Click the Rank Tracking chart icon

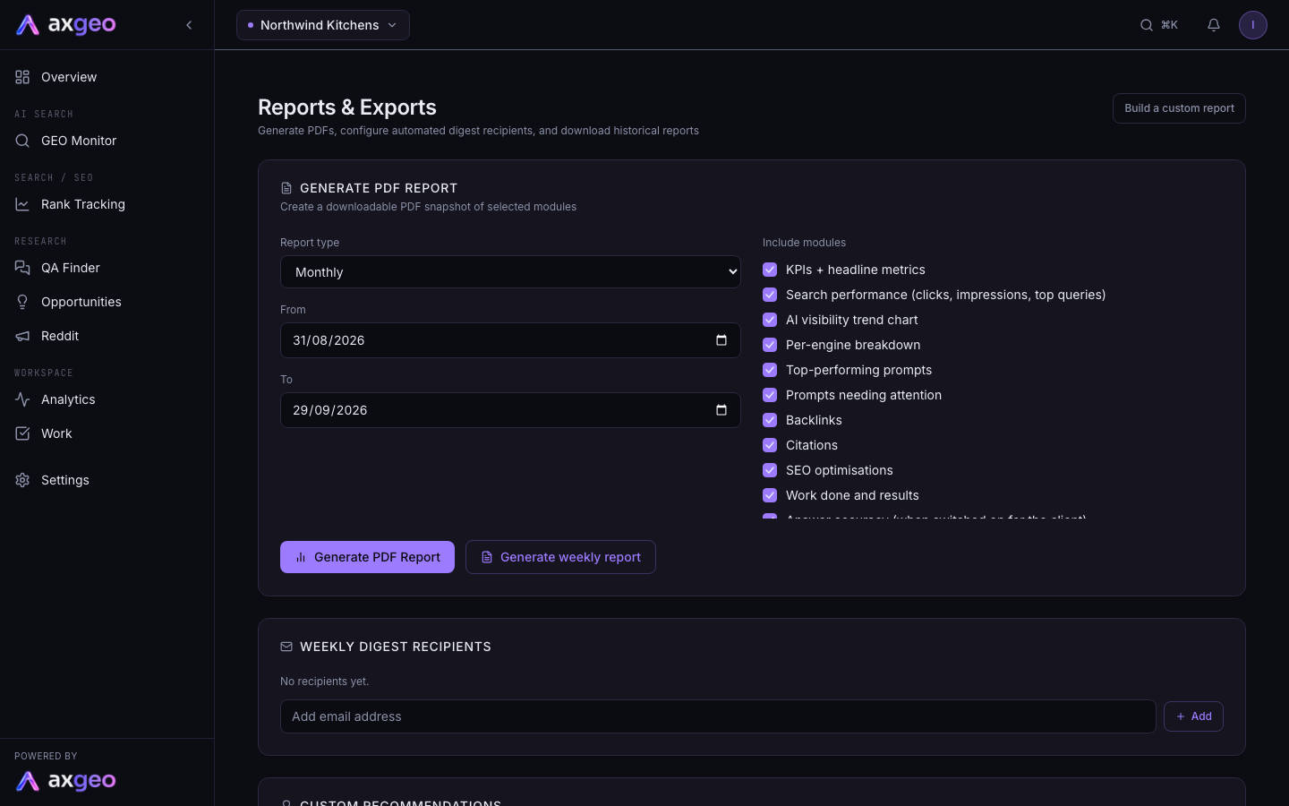22,204
